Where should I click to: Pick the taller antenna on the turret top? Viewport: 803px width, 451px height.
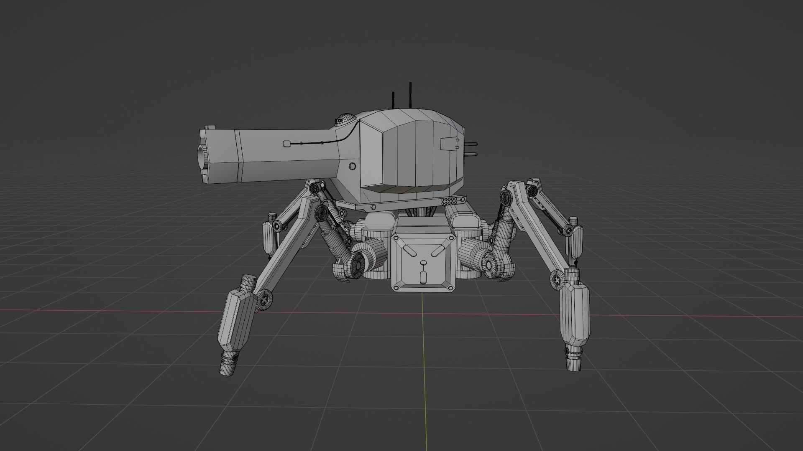click(x=411, y=95)
